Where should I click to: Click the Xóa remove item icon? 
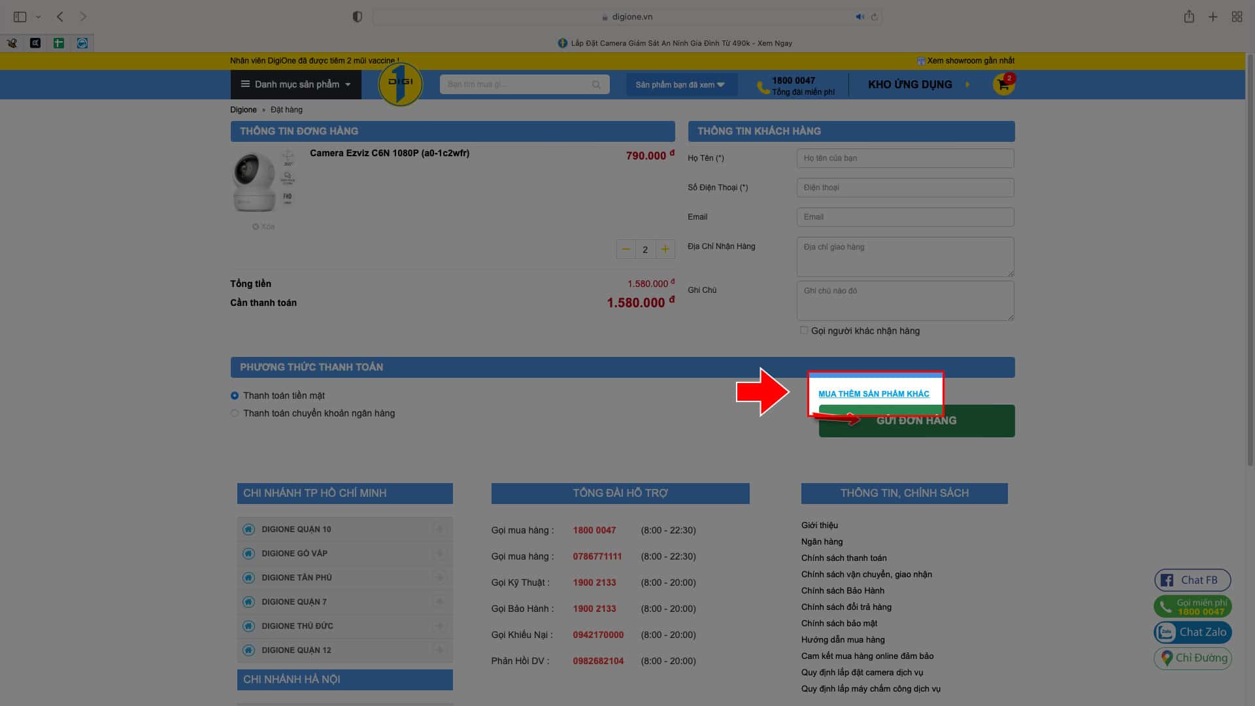256,227
